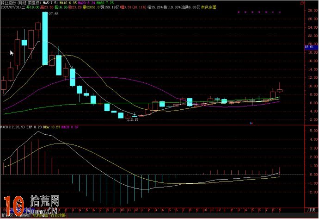The height and width of the screenshot is (219, 319).
Task: Click the 18.61 current price marker on axis
Action: click(x=309, y=47)
